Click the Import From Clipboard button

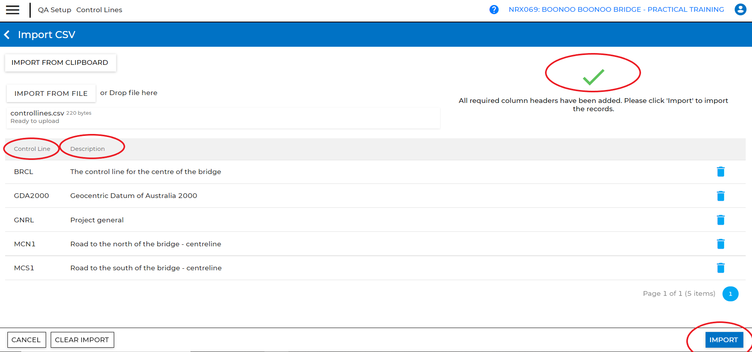coord(60,63)
